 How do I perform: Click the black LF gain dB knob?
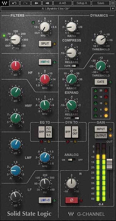pos(16,196)
